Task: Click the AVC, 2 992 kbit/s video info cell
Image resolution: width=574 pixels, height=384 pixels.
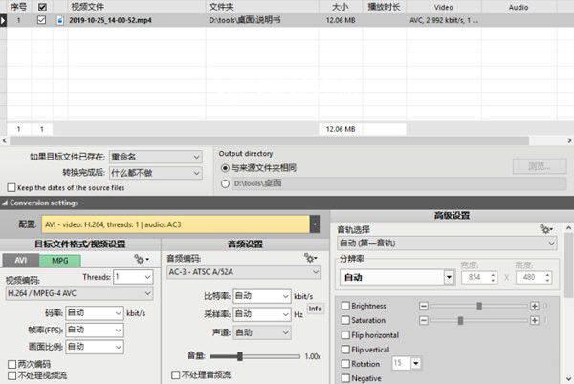Action: click(443, 20)
